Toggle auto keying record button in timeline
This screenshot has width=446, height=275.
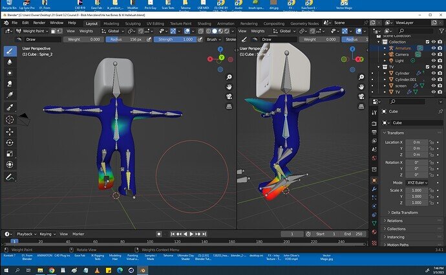(159, 234)
